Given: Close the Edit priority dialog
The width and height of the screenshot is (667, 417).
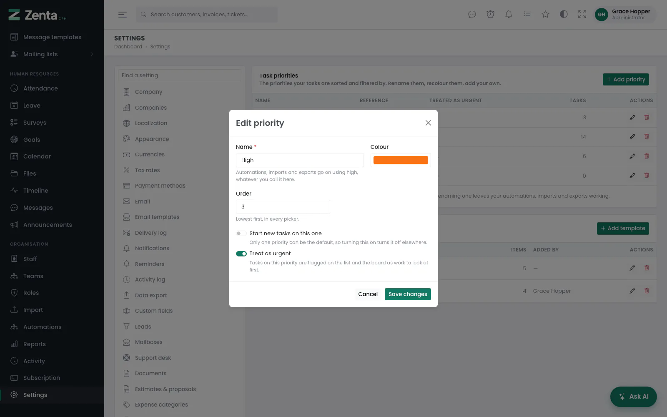Looking at the screenshot, I should (x=428, y=123).
